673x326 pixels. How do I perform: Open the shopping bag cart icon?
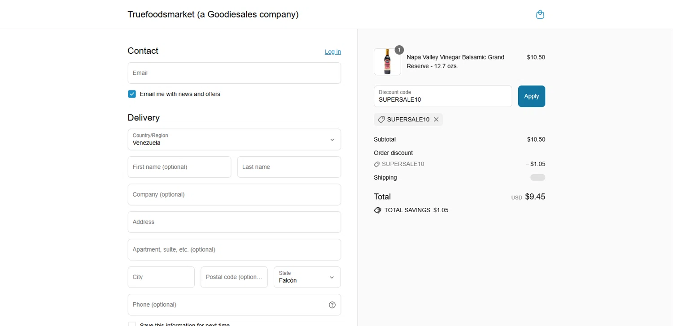[x=540, y=14]
